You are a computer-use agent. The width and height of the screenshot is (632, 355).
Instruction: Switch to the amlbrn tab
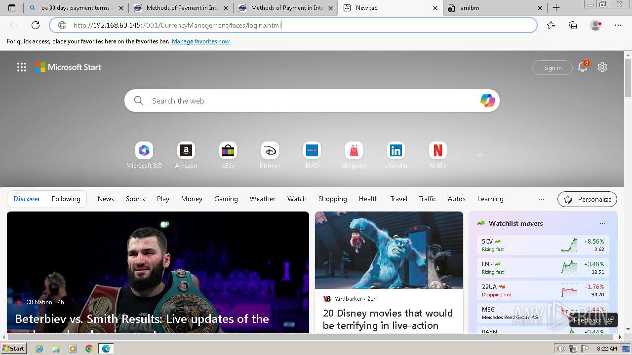(x=495, y=8)
